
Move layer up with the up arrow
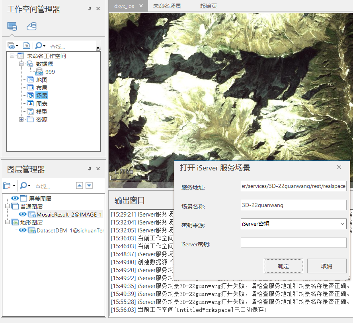(x=80, y=186)
